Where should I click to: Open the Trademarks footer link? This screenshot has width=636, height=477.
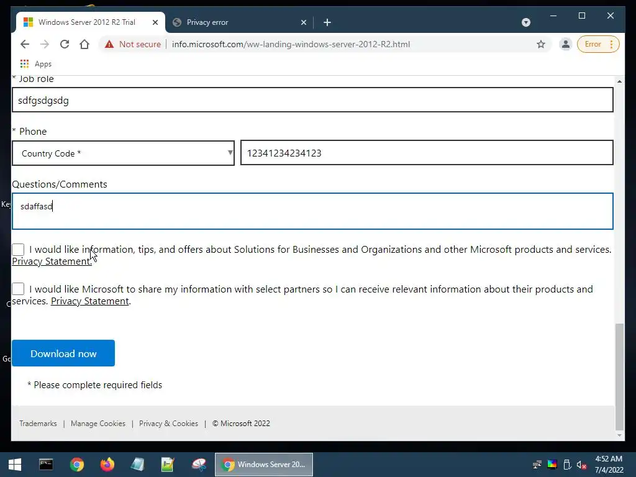point(38,424)
